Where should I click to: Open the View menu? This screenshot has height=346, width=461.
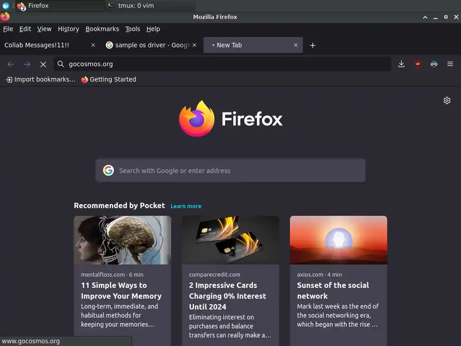click(x=45, y=29)
